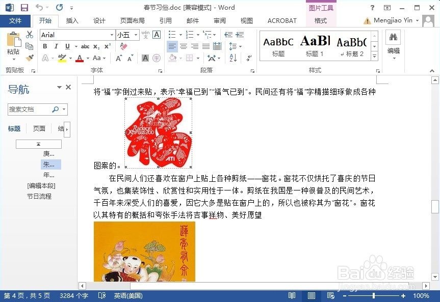The image size is (440, 302).
Task: Switch to the 审阅 Review tab
Action: coord(219,21)
